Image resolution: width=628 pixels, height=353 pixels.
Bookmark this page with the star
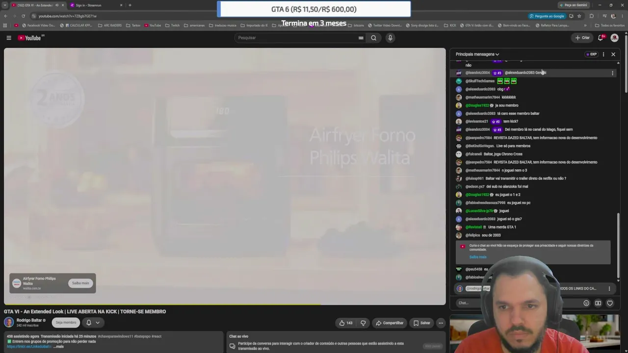click(x=579, y=16)
